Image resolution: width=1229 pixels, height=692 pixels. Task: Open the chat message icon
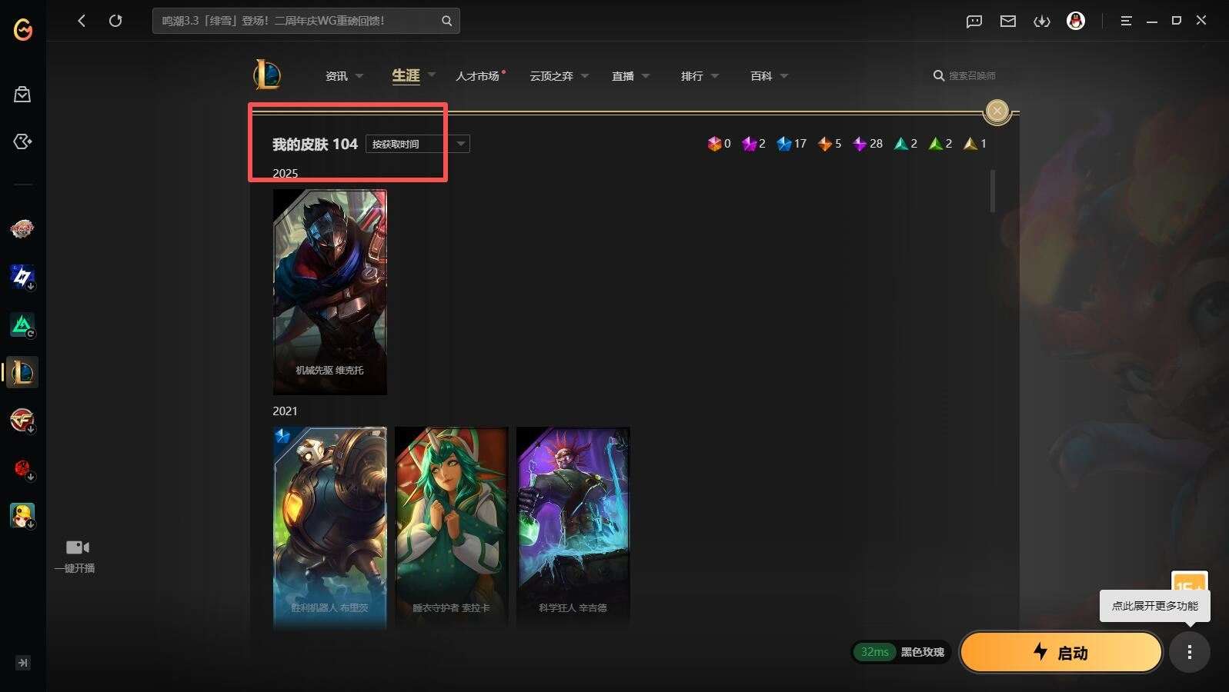click(x=974, y=21)
